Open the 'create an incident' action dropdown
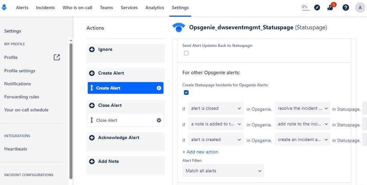 302,140
